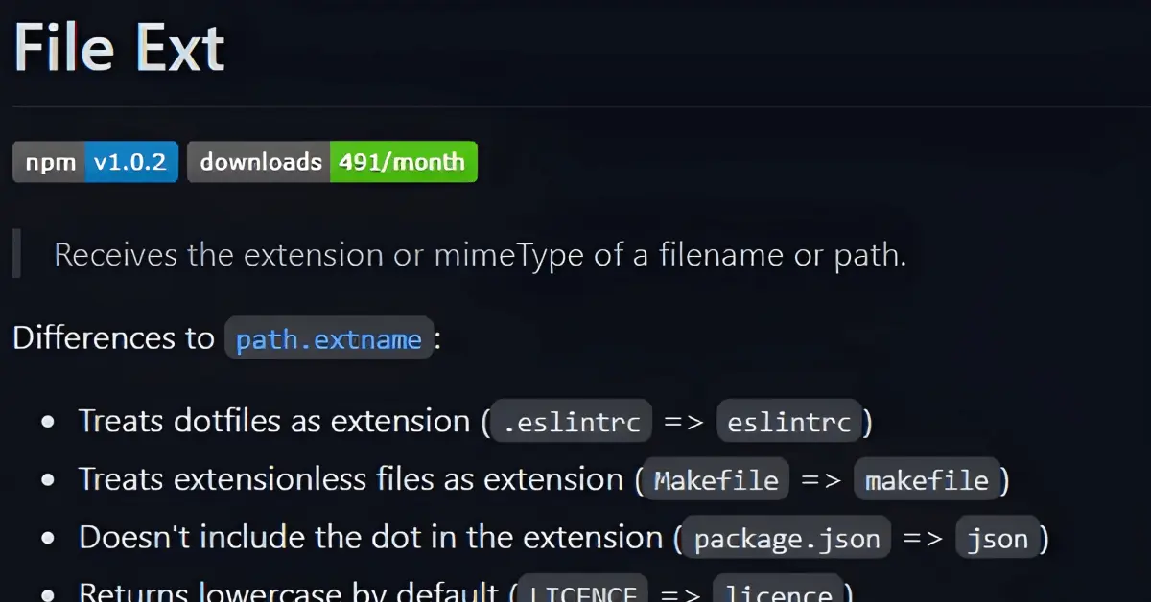
Task: Click the capitalized Makefile code snippet
Action: 716,480
